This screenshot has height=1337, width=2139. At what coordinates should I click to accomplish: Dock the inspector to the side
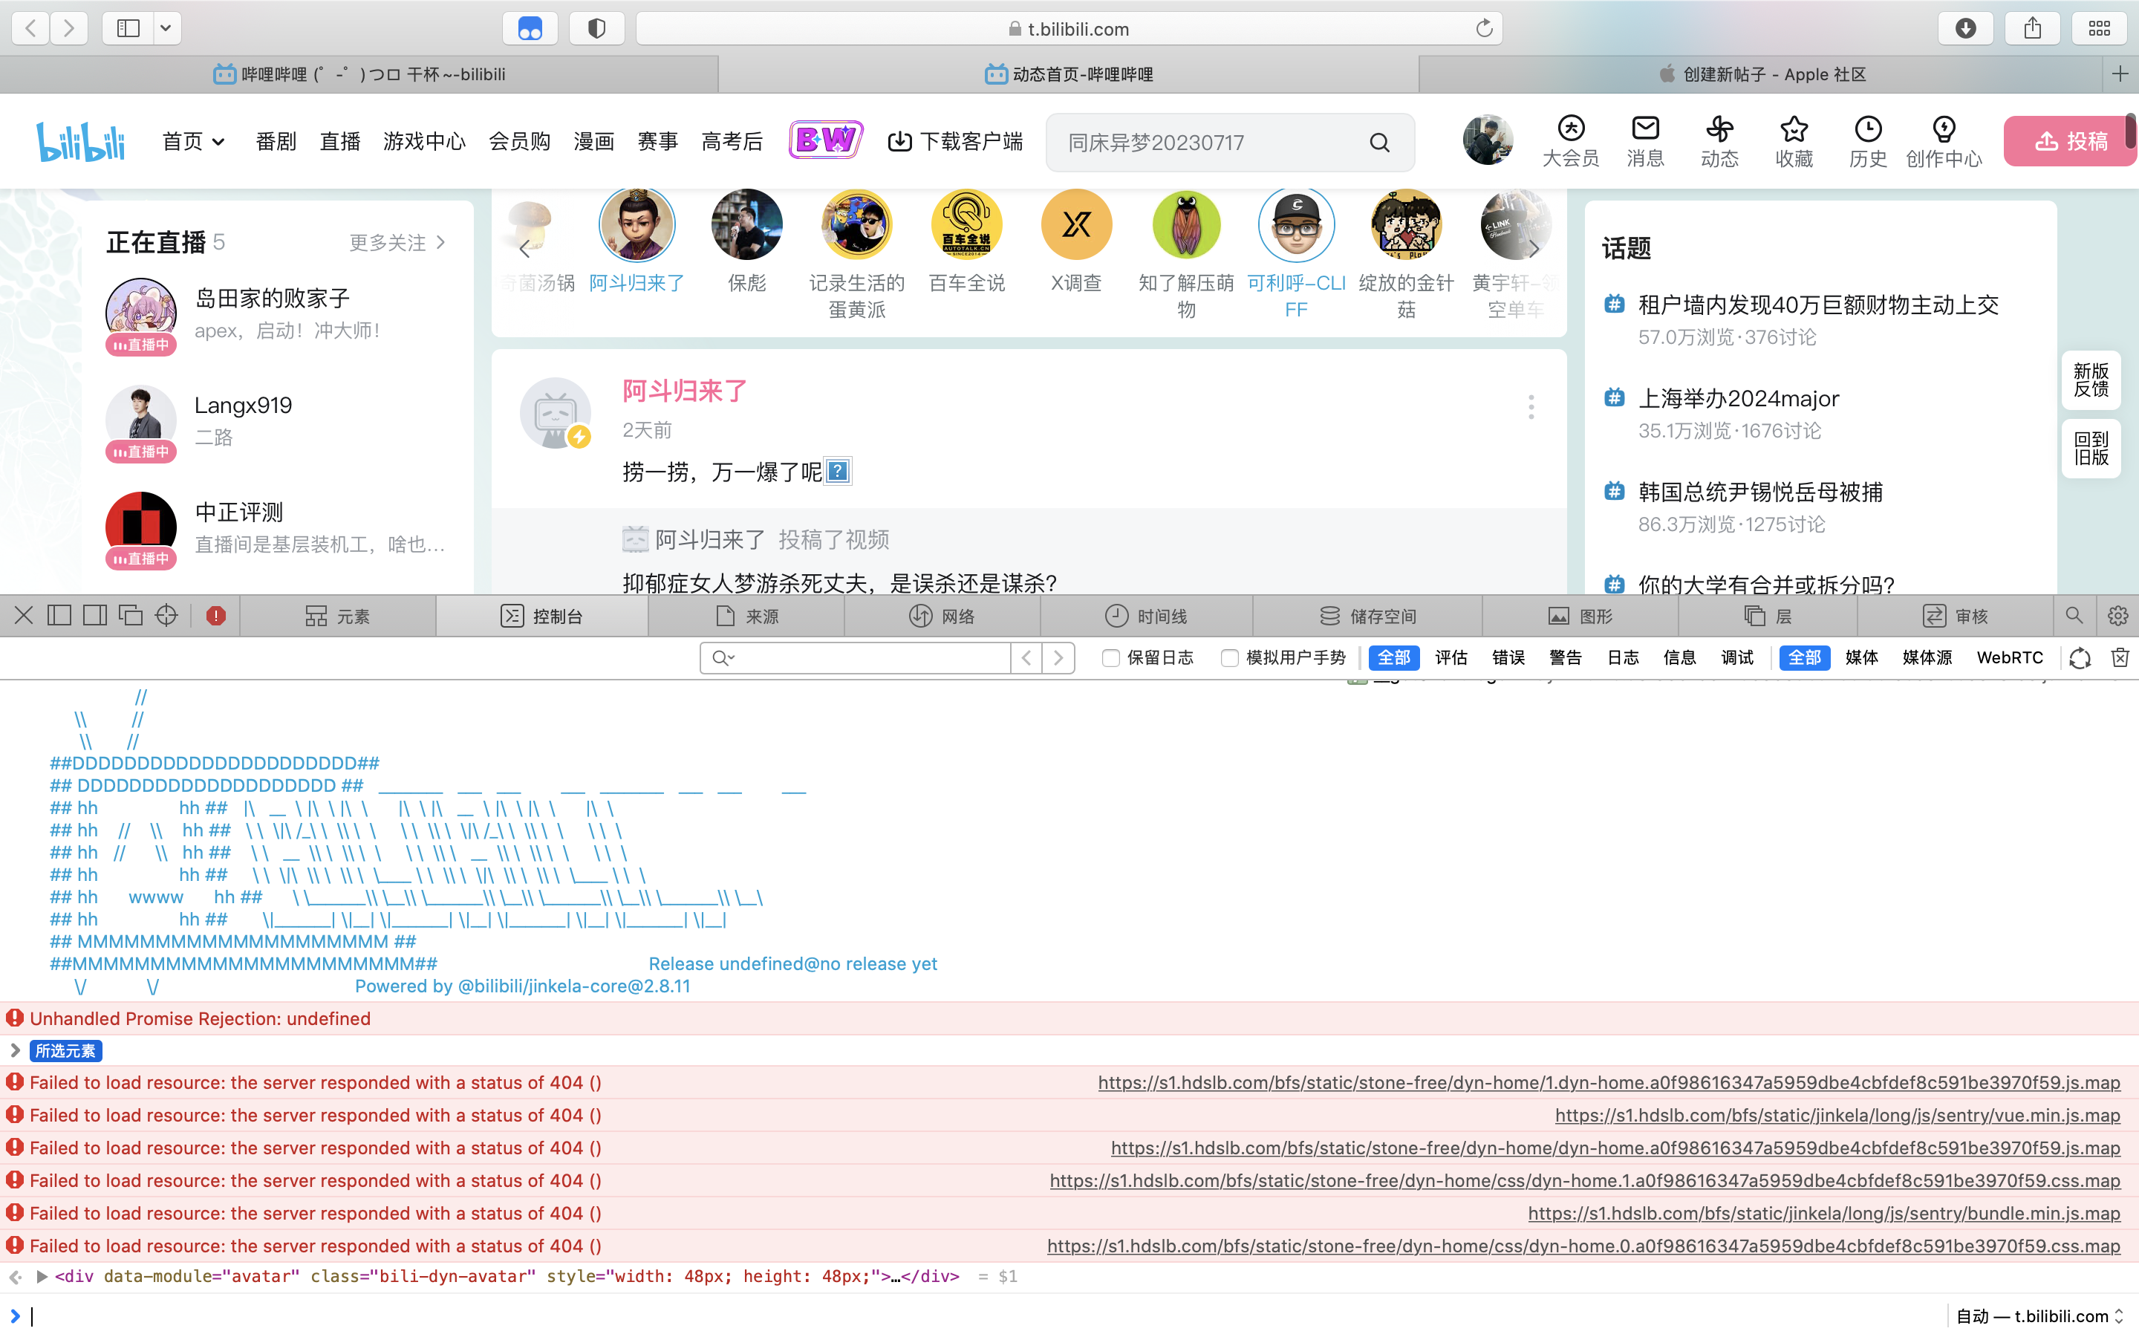pos(94,616)
